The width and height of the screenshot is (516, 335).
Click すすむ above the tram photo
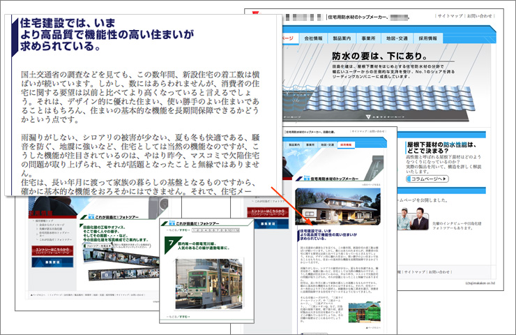point(185,230)
